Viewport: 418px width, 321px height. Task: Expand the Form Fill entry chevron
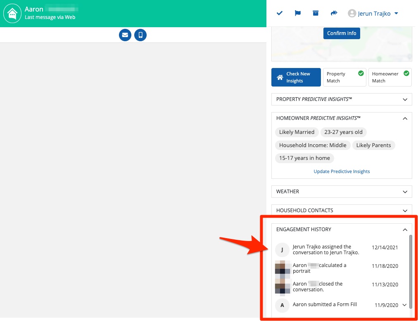(x=404, y=305)
